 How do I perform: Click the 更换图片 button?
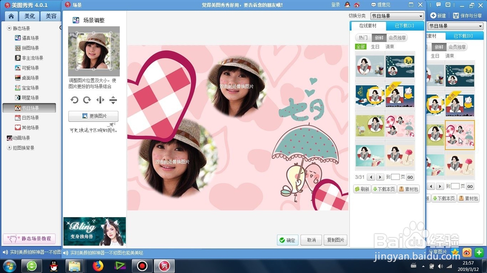point(93,116)
